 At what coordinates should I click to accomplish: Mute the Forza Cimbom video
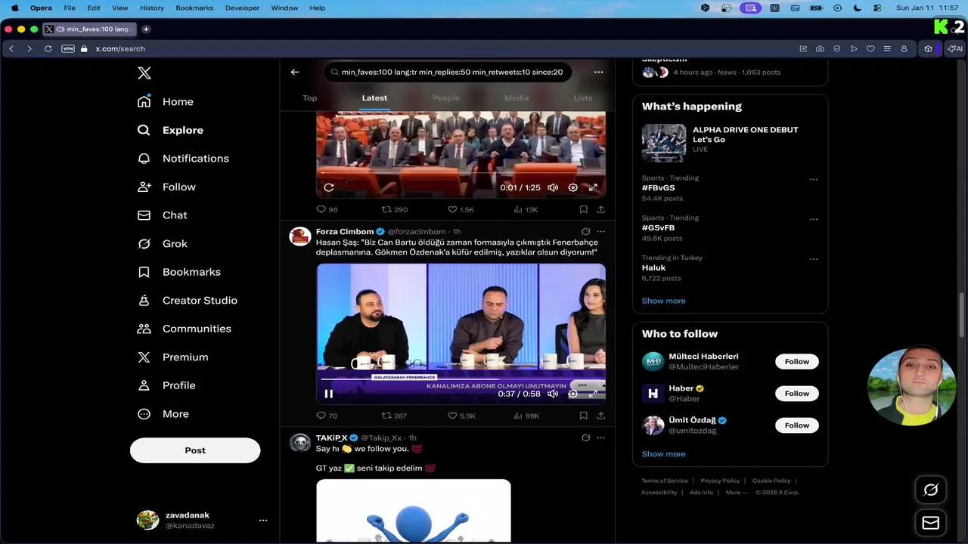(x=553, y=394)
